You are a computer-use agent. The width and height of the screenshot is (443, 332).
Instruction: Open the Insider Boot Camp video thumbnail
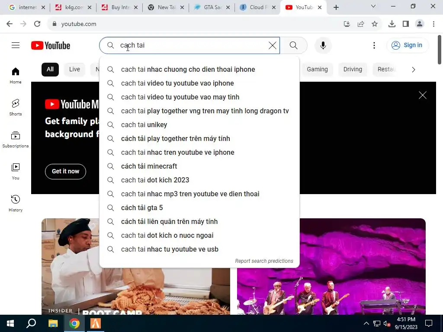pyautogui.click(x=135, y=266)
